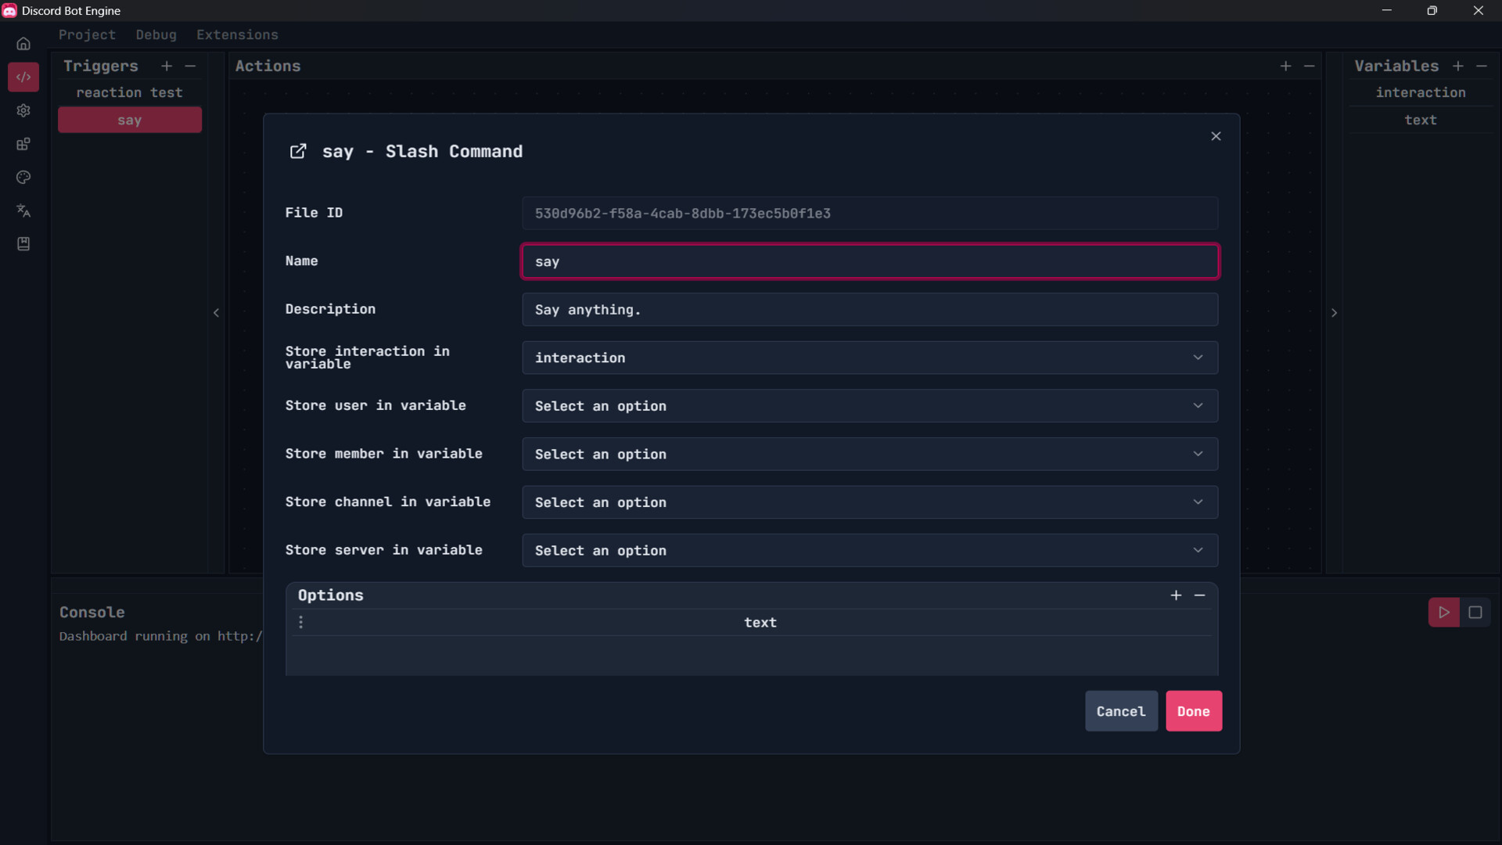Open the Home view from sidebar
Viewport: 1502px width, 845px height.
pos(23,44)
